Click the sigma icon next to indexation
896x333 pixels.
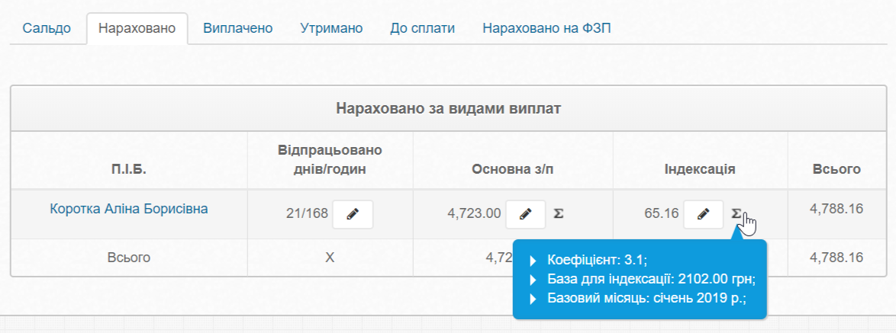point(736,214)
